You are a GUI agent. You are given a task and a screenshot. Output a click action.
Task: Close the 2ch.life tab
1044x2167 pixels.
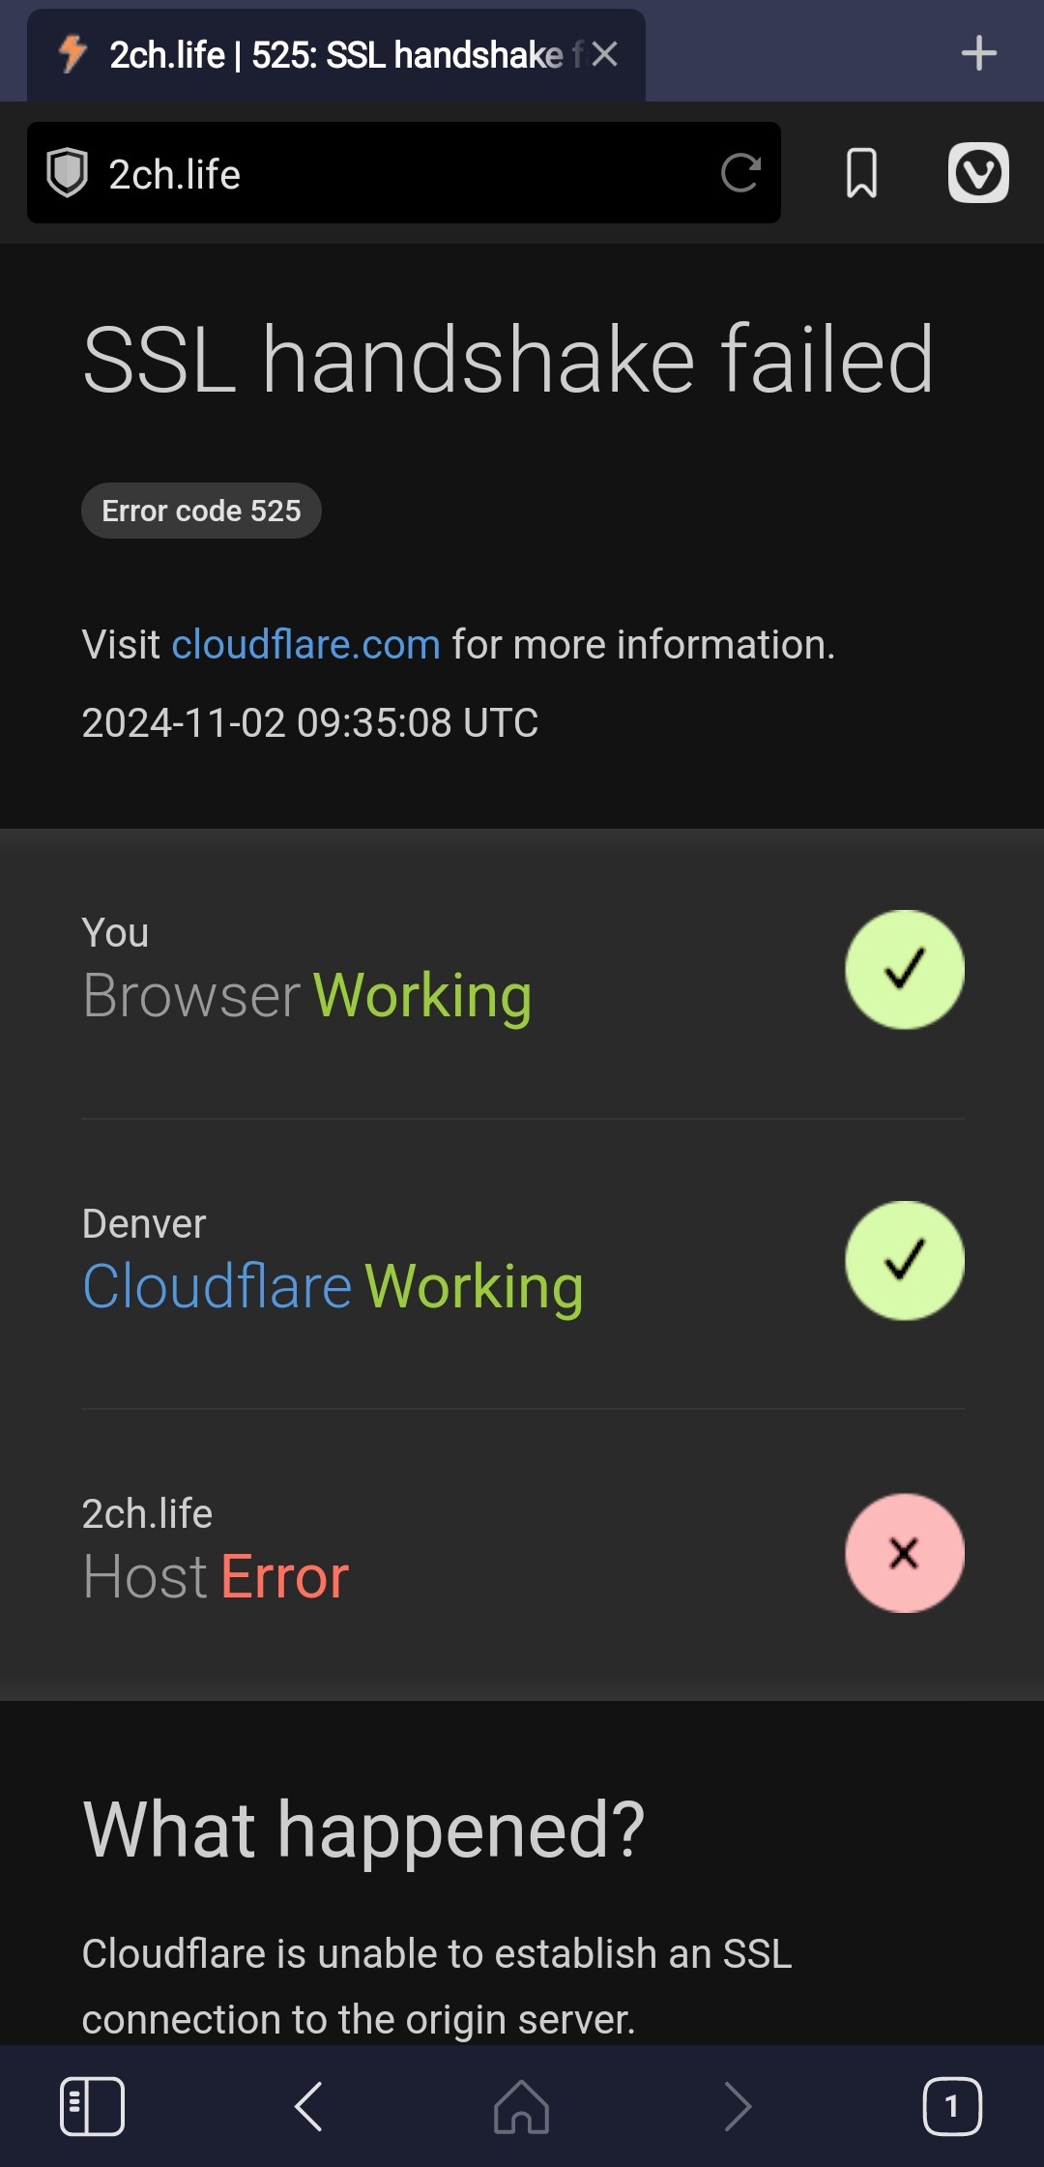click(605, 54)
